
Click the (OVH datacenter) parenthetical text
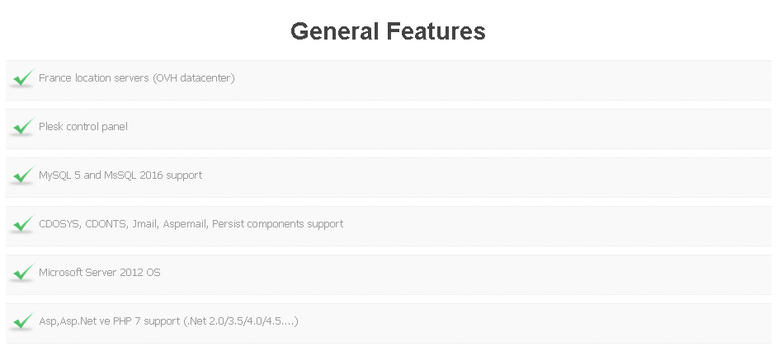pyautogui.click(x=194, y=77)
